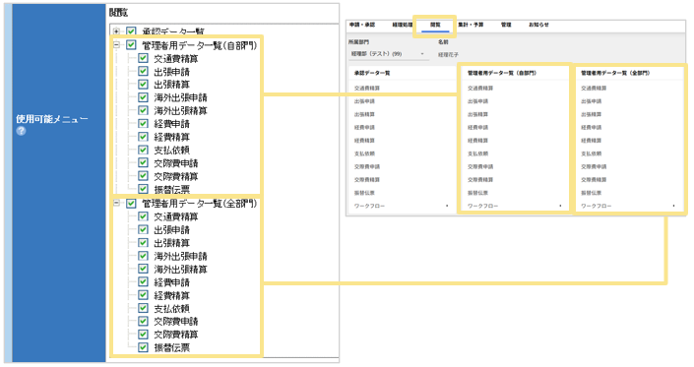Open 交際費申請 in the 管理者用データ一覧(自部門) column
Image resolution: width=694 pixels, height=367 pixels.
click(x=480, y=166)
